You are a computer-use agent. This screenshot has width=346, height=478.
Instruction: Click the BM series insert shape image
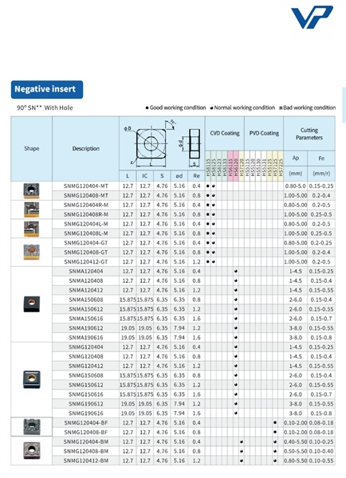[x=31, y=451]
